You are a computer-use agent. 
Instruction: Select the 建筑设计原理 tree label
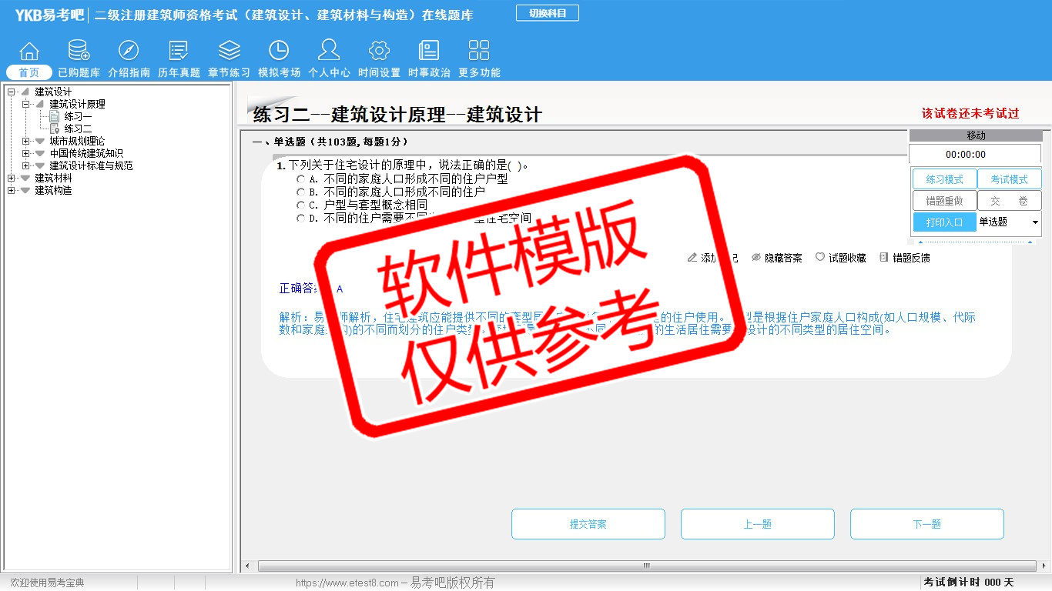(x=77, y=104)
